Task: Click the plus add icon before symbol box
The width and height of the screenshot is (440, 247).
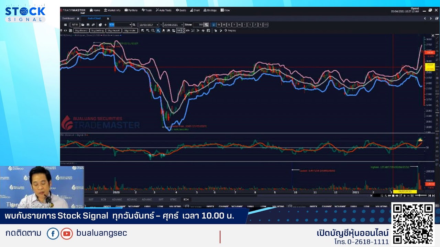Action: click(106, 25)
